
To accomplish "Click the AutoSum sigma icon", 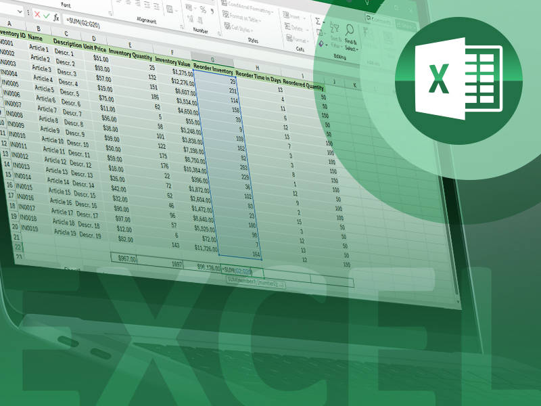I will click(318, 22).
